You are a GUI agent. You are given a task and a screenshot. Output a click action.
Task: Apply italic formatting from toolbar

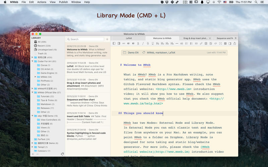[143, 43]
